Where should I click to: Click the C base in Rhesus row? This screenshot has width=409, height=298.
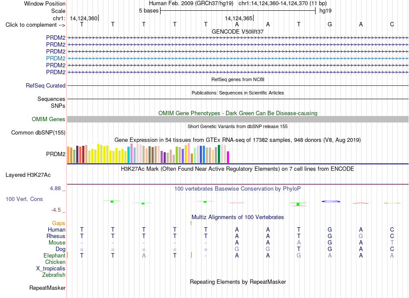392,236
